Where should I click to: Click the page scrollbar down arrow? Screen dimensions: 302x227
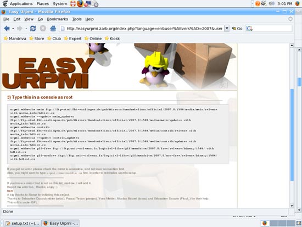click(x=292, y=206)
